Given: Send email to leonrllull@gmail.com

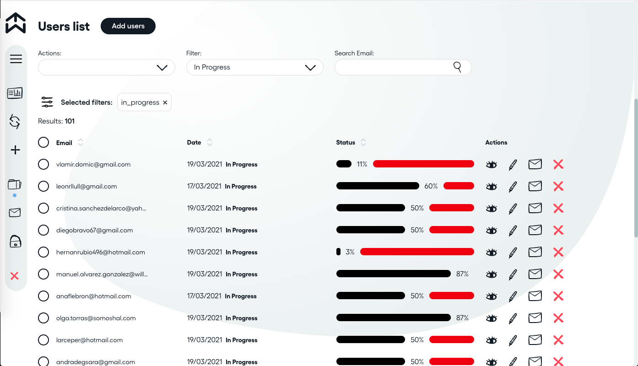Looking at the screenshot, I should click(535, 186).
